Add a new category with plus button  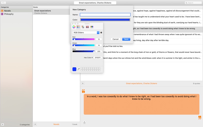3,124
